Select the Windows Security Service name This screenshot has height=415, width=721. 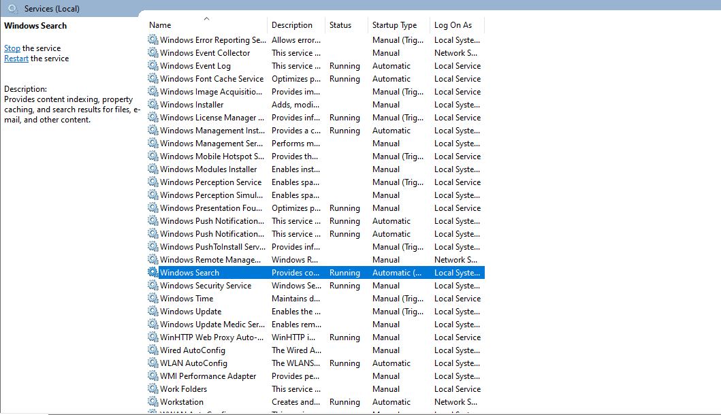pyautogui.click(x=206, y=286)
